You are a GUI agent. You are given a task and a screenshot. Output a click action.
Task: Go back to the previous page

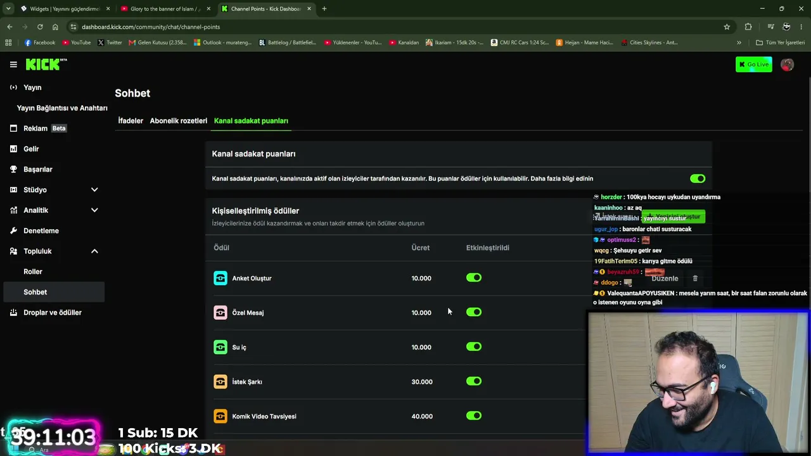[10, 27]
